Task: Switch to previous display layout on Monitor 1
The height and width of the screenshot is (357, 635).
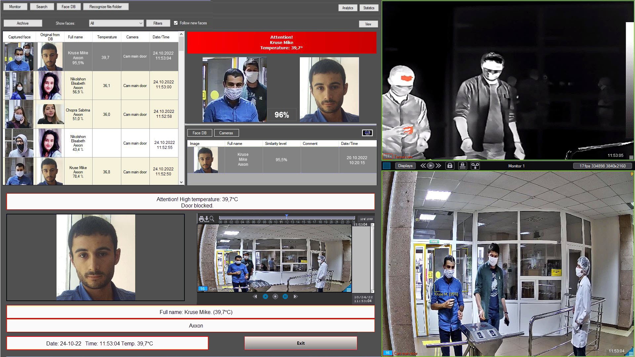Action: (x=423, y=166)
